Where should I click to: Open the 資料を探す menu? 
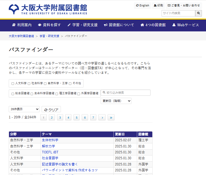[x=49, y=25]
